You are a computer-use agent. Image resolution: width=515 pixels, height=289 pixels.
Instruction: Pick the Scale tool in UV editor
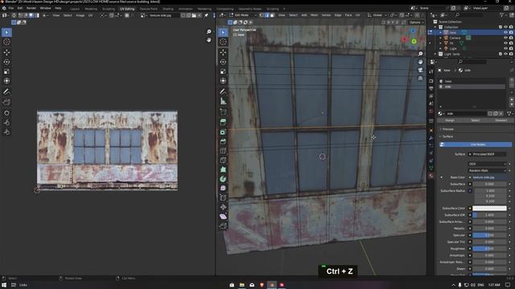coord(6,71)
